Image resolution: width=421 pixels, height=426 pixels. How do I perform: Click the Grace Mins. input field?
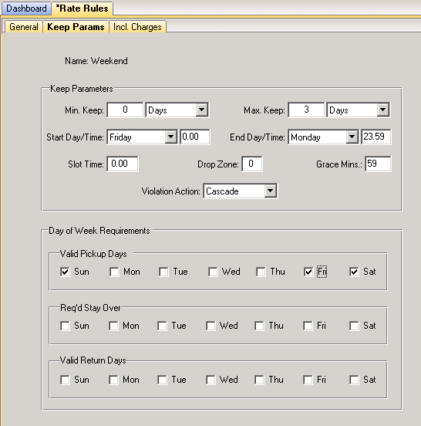(378, 164)
